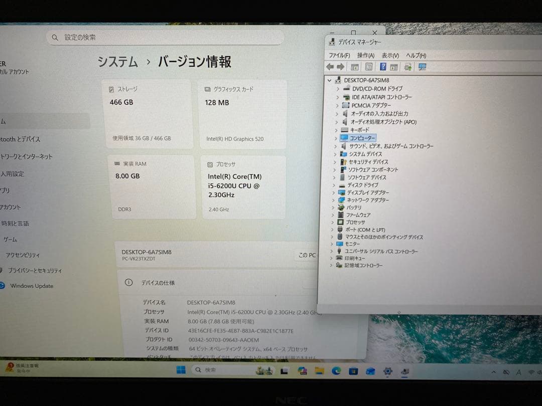Collapse the デバイスの仕様 section
Viewport: 542px width, 406px height.
[x=218, y=283]
